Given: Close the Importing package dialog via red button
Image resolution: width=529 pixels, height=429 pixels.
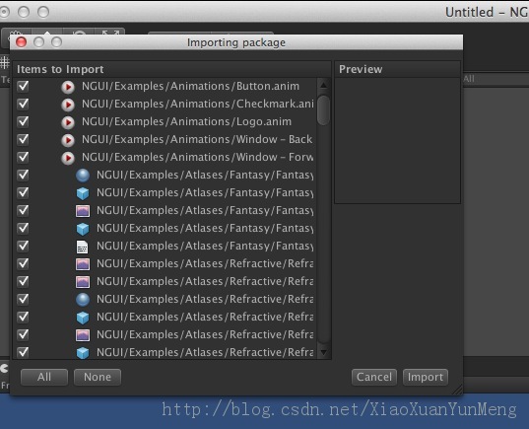Looking at the screenshot, I should pyautogui.click(x=22, y=42).
